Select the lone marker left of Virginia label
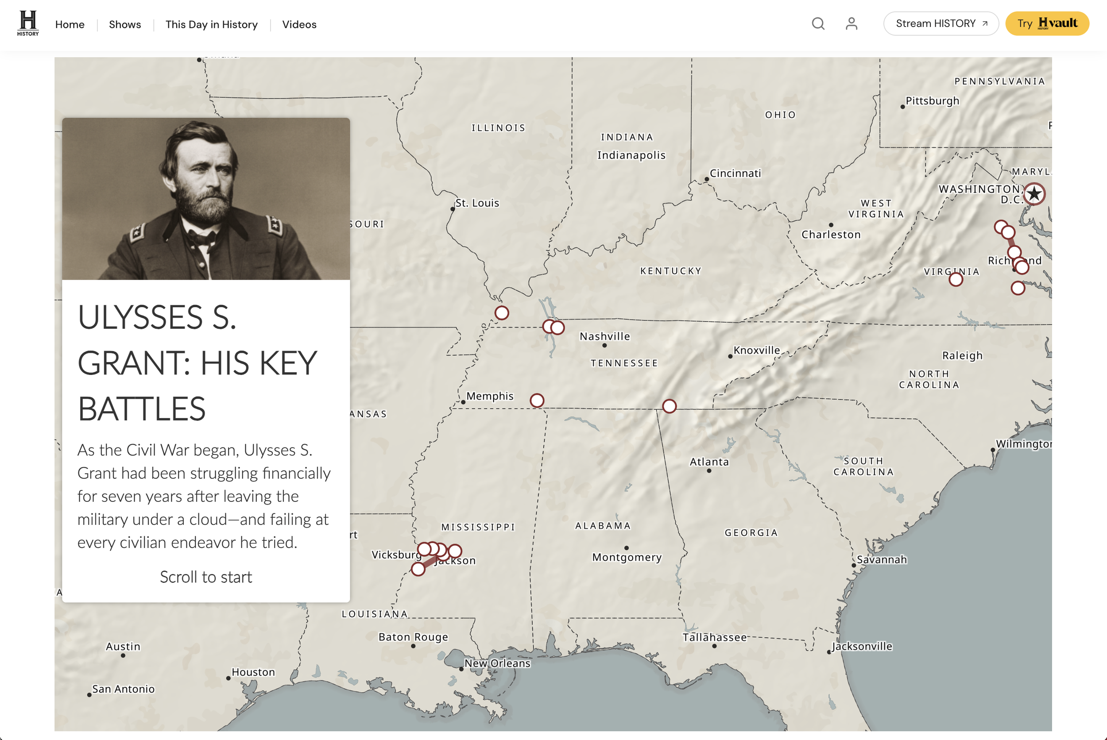This screenshot has height=740, width=1107. (x=956, y=279)
